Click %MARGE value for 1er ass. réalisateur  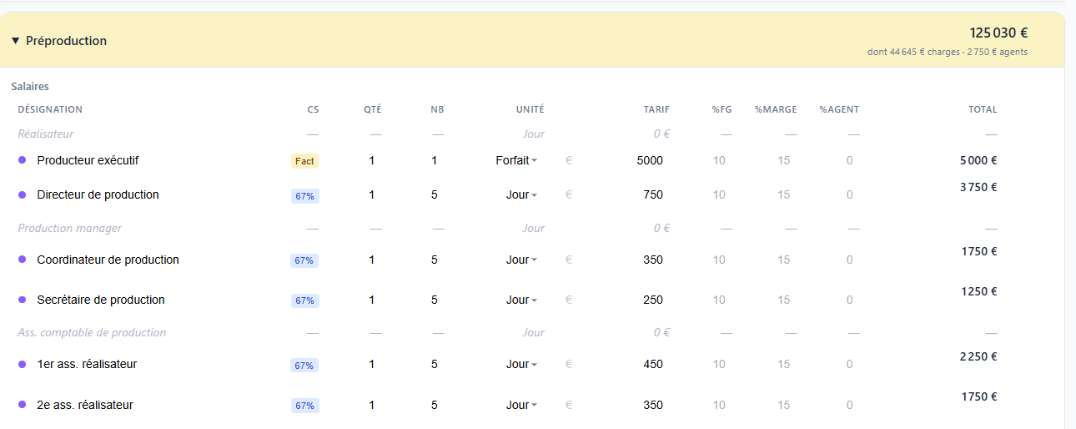(x=783, y=364)
